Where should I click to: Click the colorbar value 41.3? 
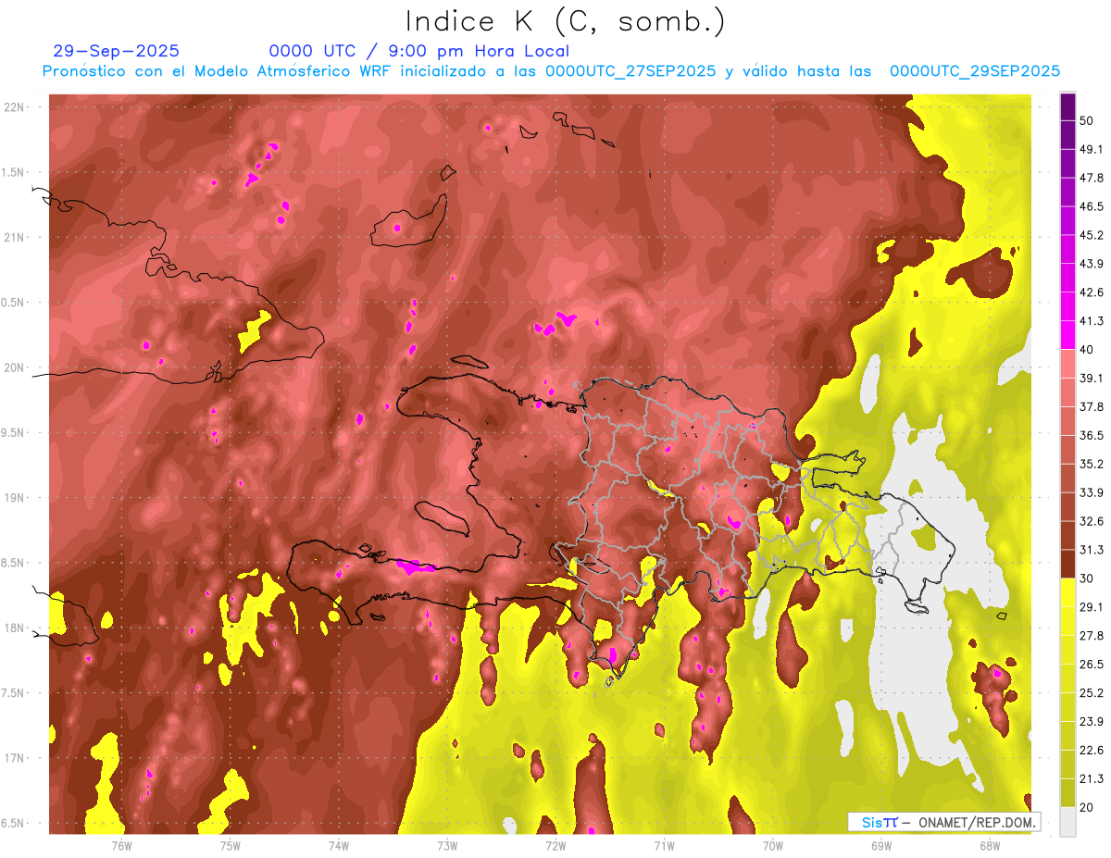[1092, 321]
